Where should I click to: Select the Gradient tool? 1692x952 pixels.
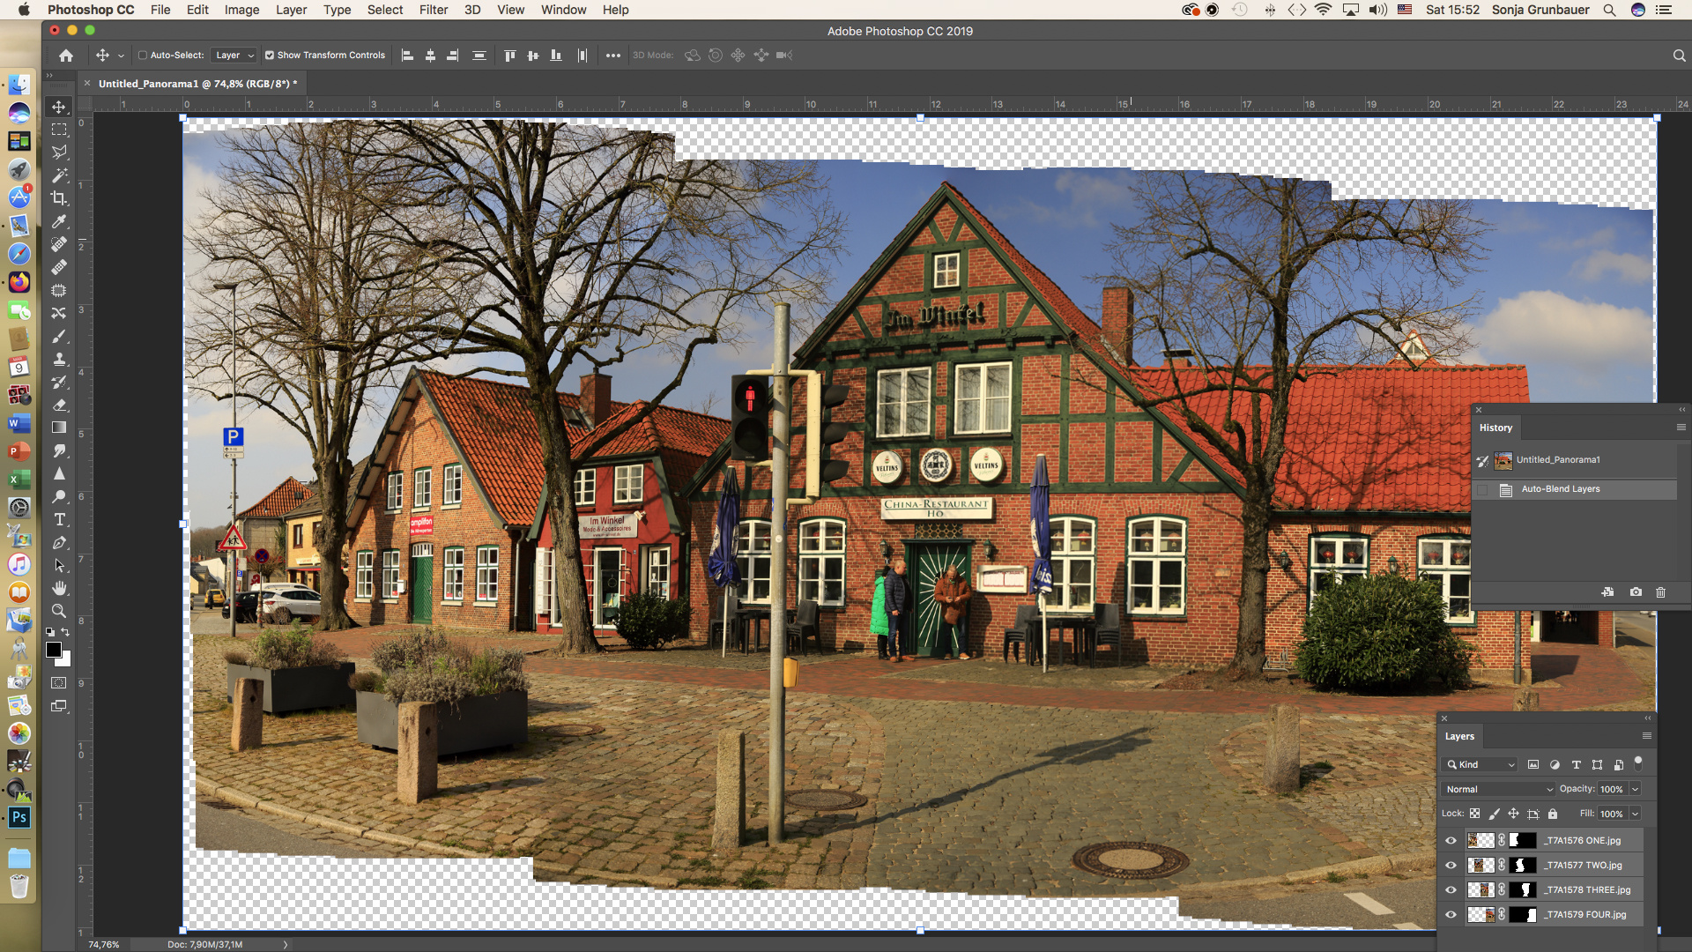[59, 428]
